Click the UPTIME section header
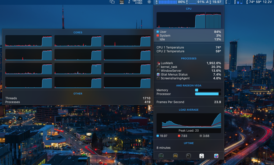The width and height of the screenshot is (274, 165). click(189, 143)
